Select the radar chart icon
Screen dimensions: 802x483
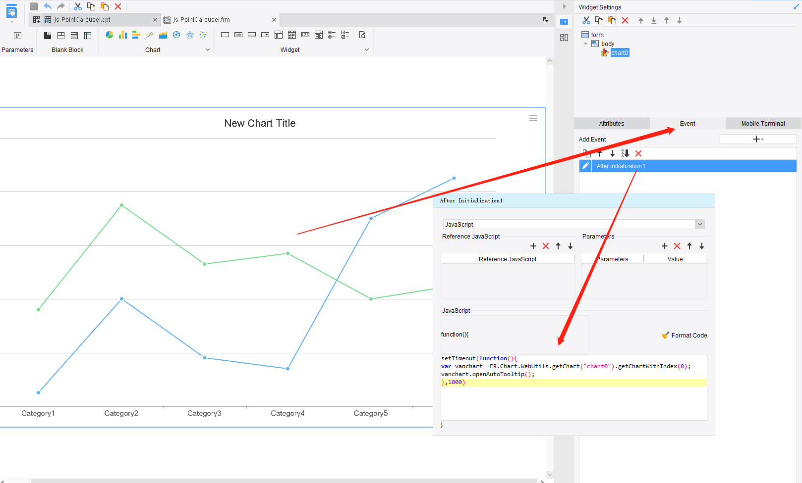pos(190,35)
